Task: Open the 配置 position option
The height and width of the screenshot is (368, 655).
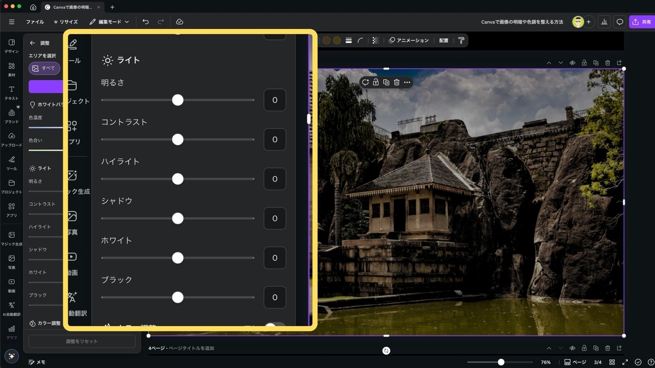Action: coord(443,40)
